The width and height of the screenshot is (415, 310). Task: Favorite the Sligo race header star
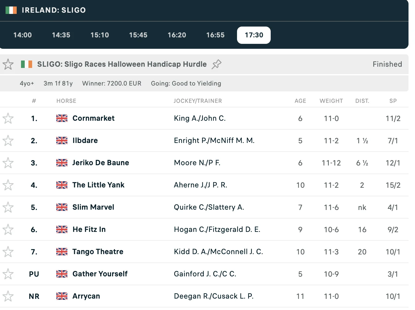click(x=8, y=64)
